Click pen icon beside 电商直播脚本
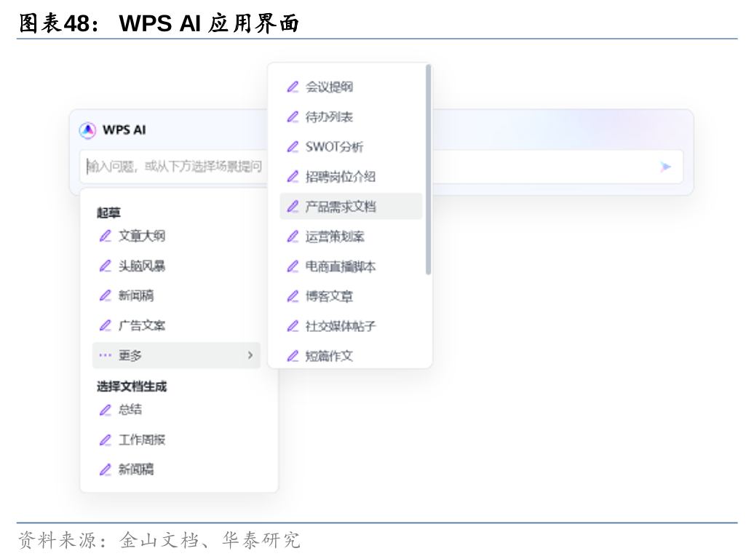 [x=293, y=266]
